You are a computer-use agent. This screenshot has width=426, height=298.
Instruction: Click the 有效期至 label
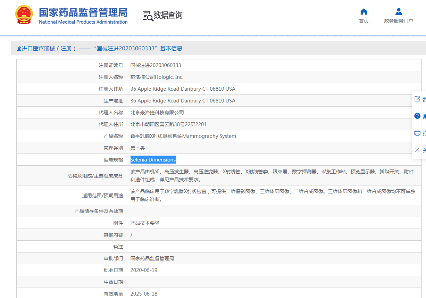(113, 294)
